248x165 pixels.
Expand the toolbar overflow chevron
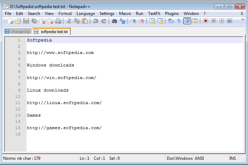[243, 19]
